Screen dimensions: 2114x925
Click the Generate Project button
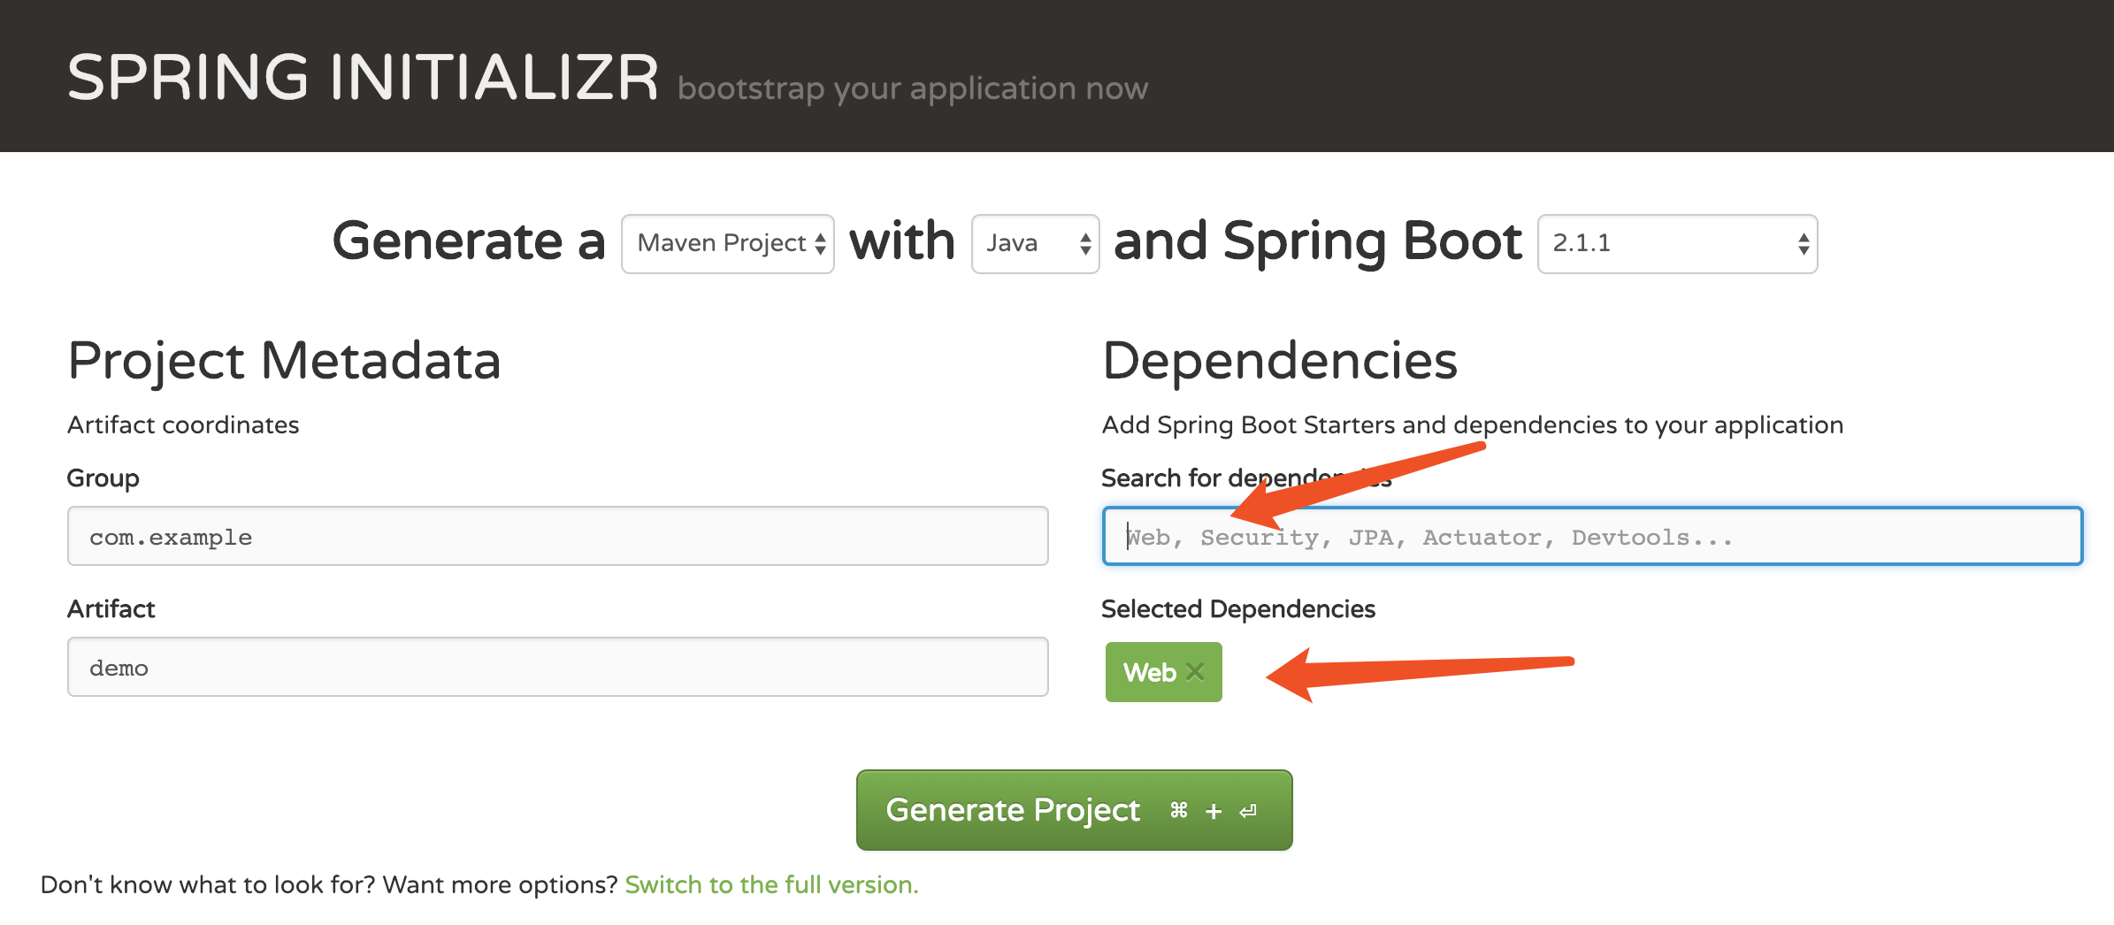click(x=1074, y=810)
